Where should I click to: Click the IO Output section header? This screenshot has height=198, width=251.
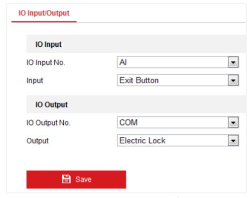136,104
